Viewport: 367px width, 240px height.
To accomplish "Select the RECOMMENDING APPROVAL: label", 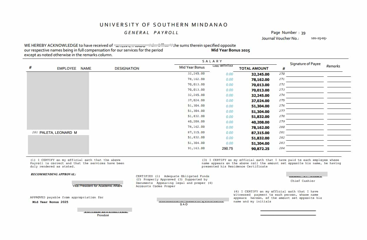I will point(53,174).
